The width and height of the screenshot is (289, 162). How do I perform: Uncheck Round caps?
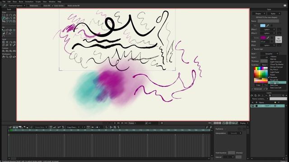(252, 49)
